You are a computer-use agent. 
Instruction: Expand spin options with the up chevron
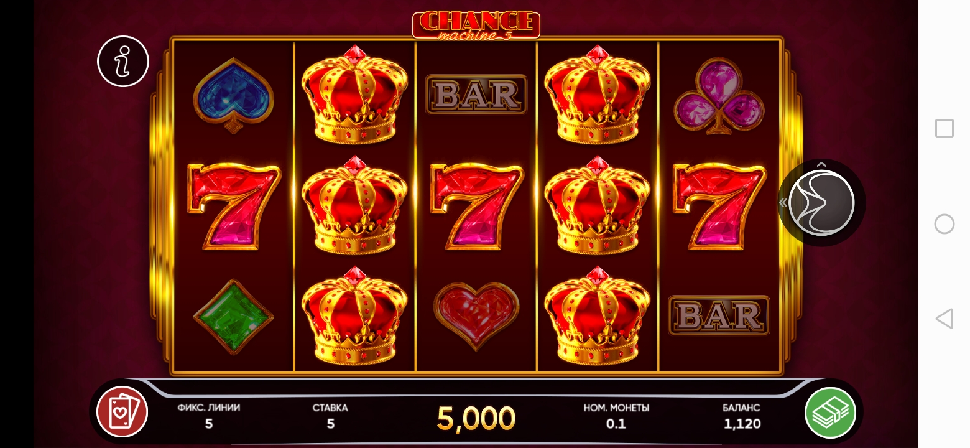click(x=821, y=164)
